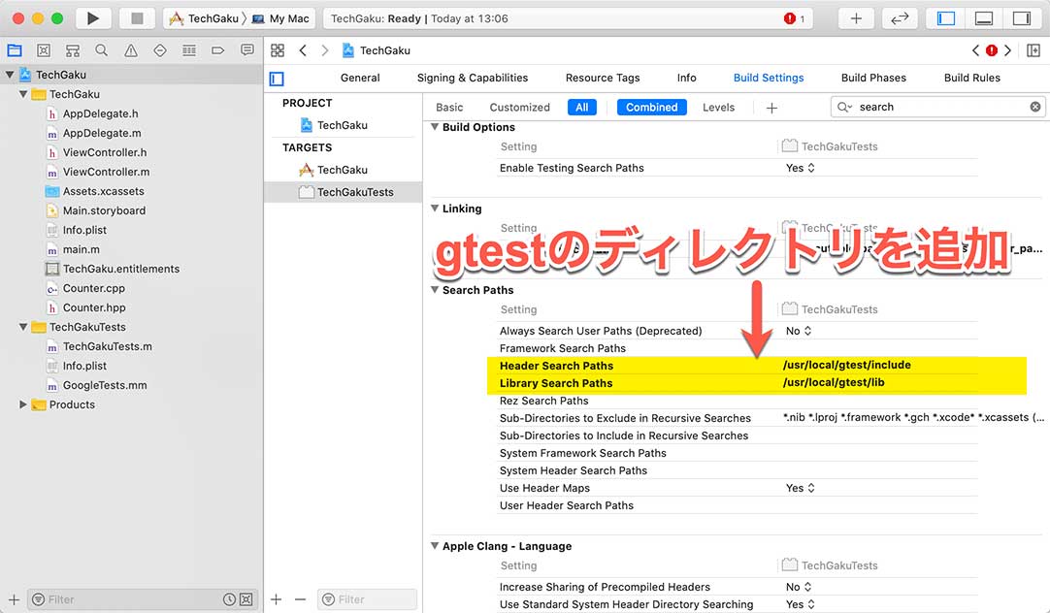Toggle source-control status filter in navigator
Screen dimensions: 1050x613
[246, 599]
